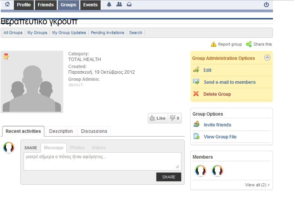
Task: Select the Videos share tab
Action: click(99, 148)
